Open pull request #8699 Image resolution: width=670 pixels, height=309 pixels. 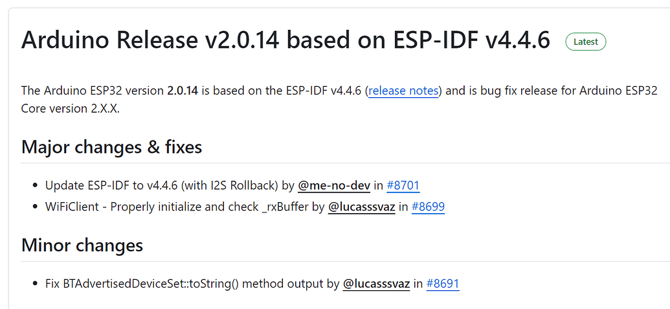click(x=428, y=207)
